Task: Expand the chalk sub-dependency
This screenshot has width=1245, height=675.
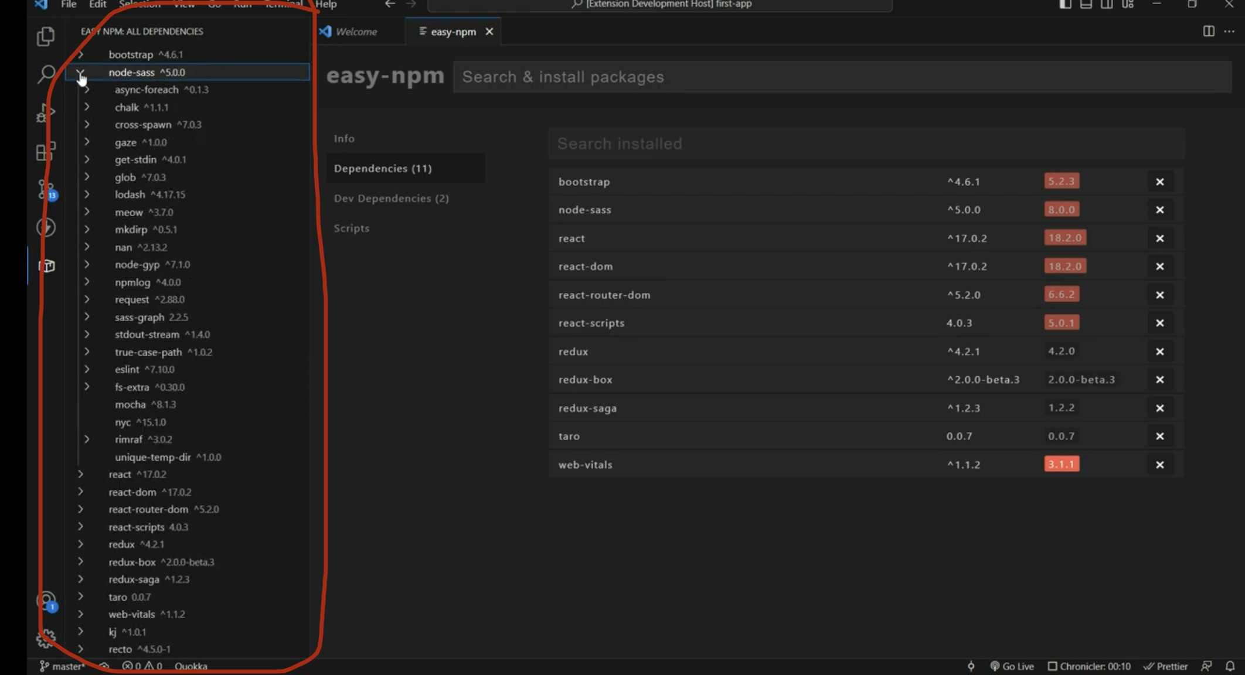Action: [x=87, y=107]
